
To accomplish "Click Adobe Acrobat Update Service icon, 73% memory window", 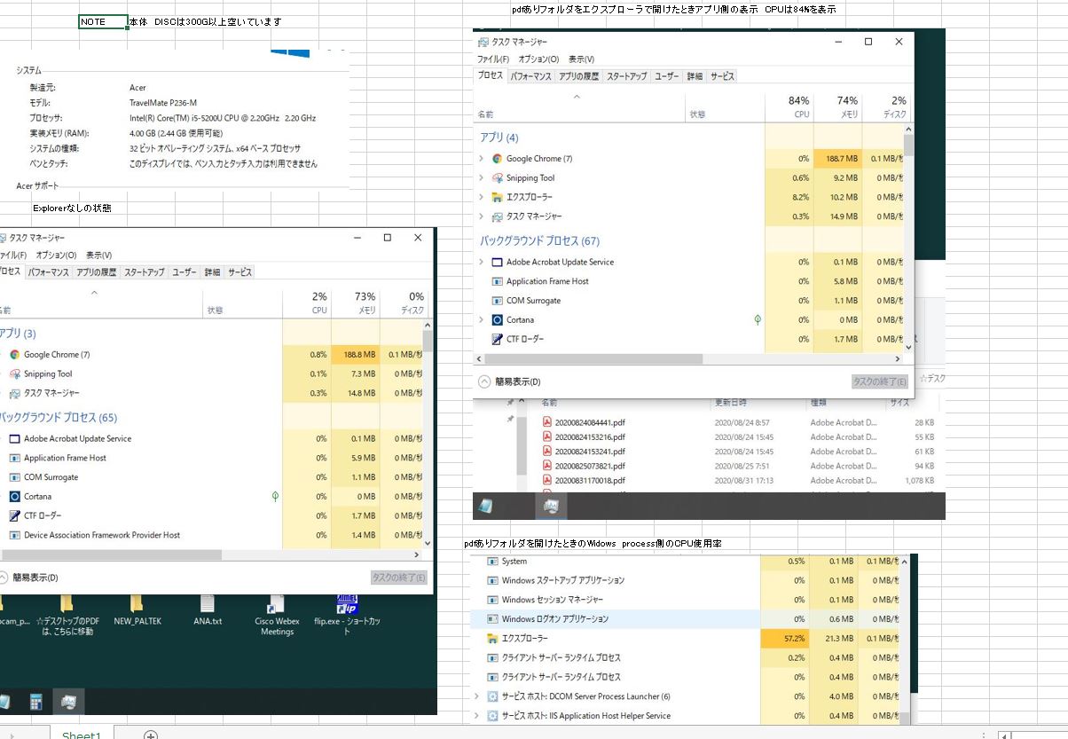I will [14, 439].
